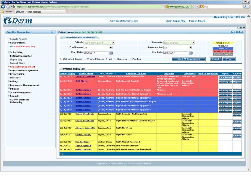Click the browser Back arrow button
The height and width of the screenshot is (196, 251).
pyautogui.click(x=3, y=6)
